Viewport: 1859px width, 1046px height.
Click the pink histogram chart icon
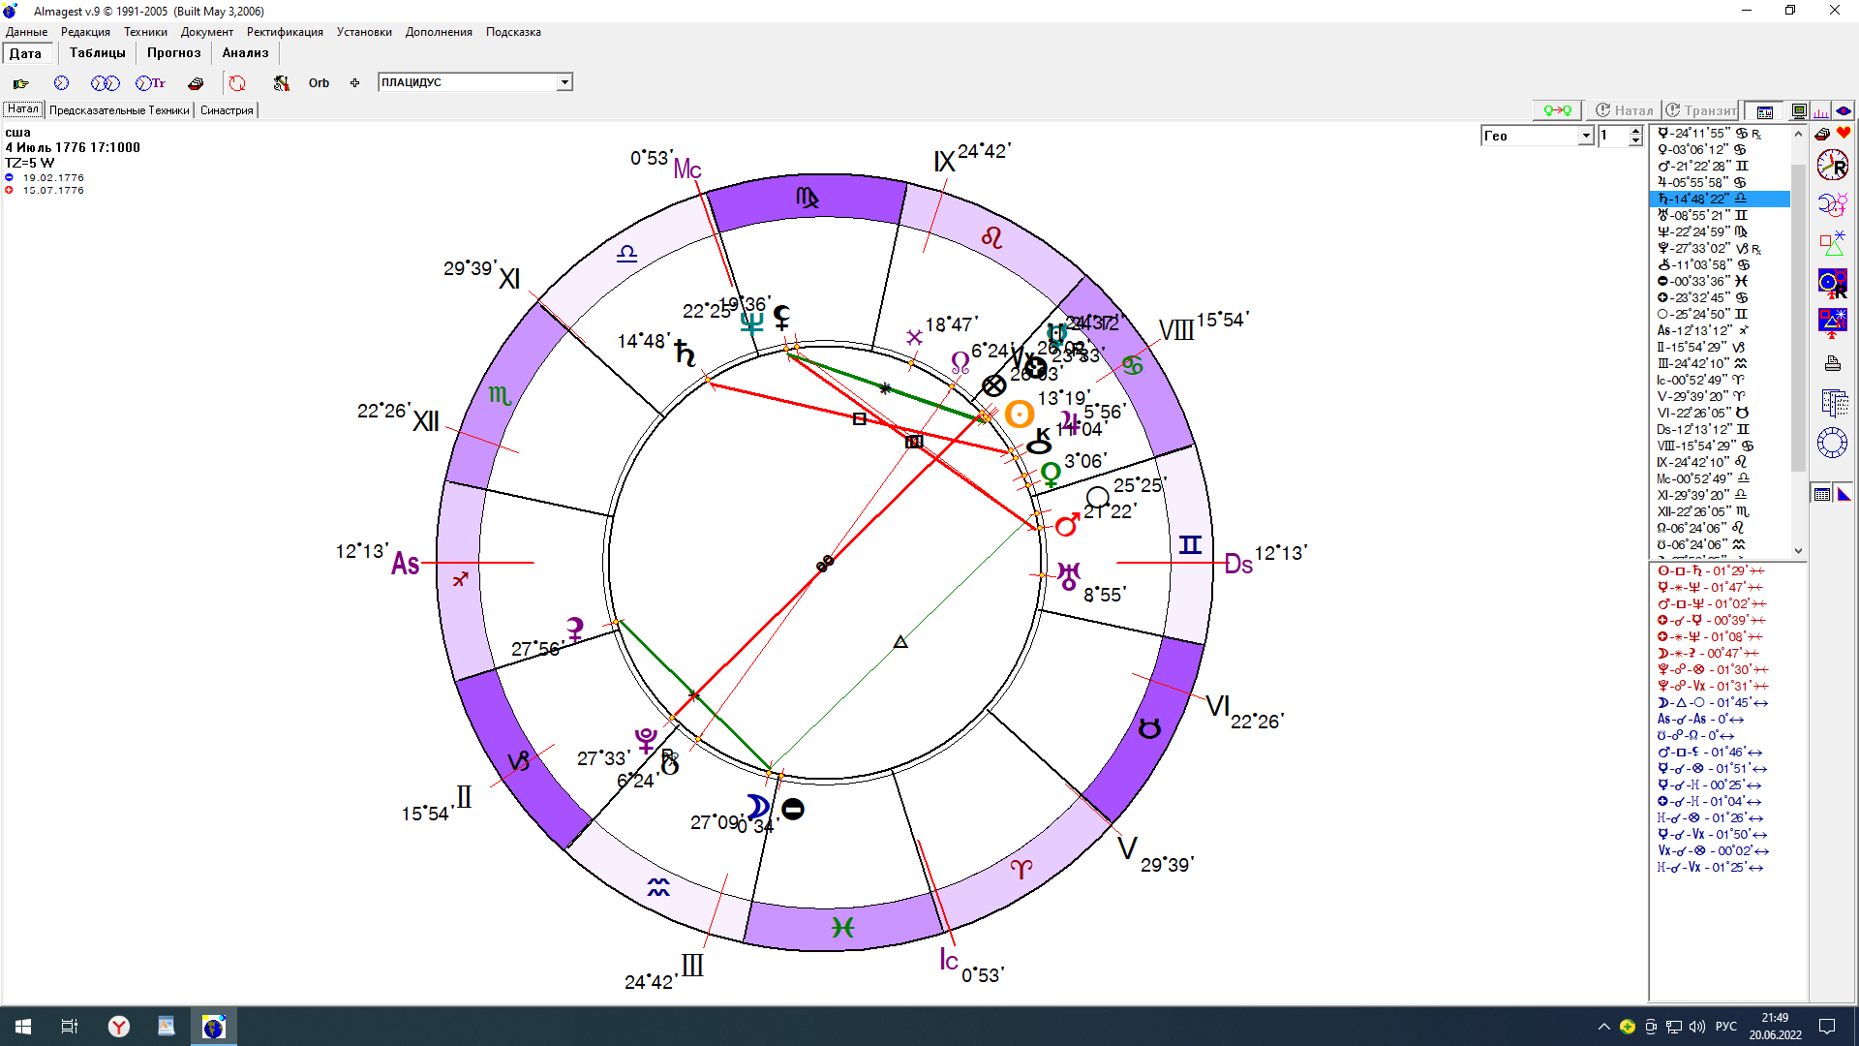(x=1821, y=111)
